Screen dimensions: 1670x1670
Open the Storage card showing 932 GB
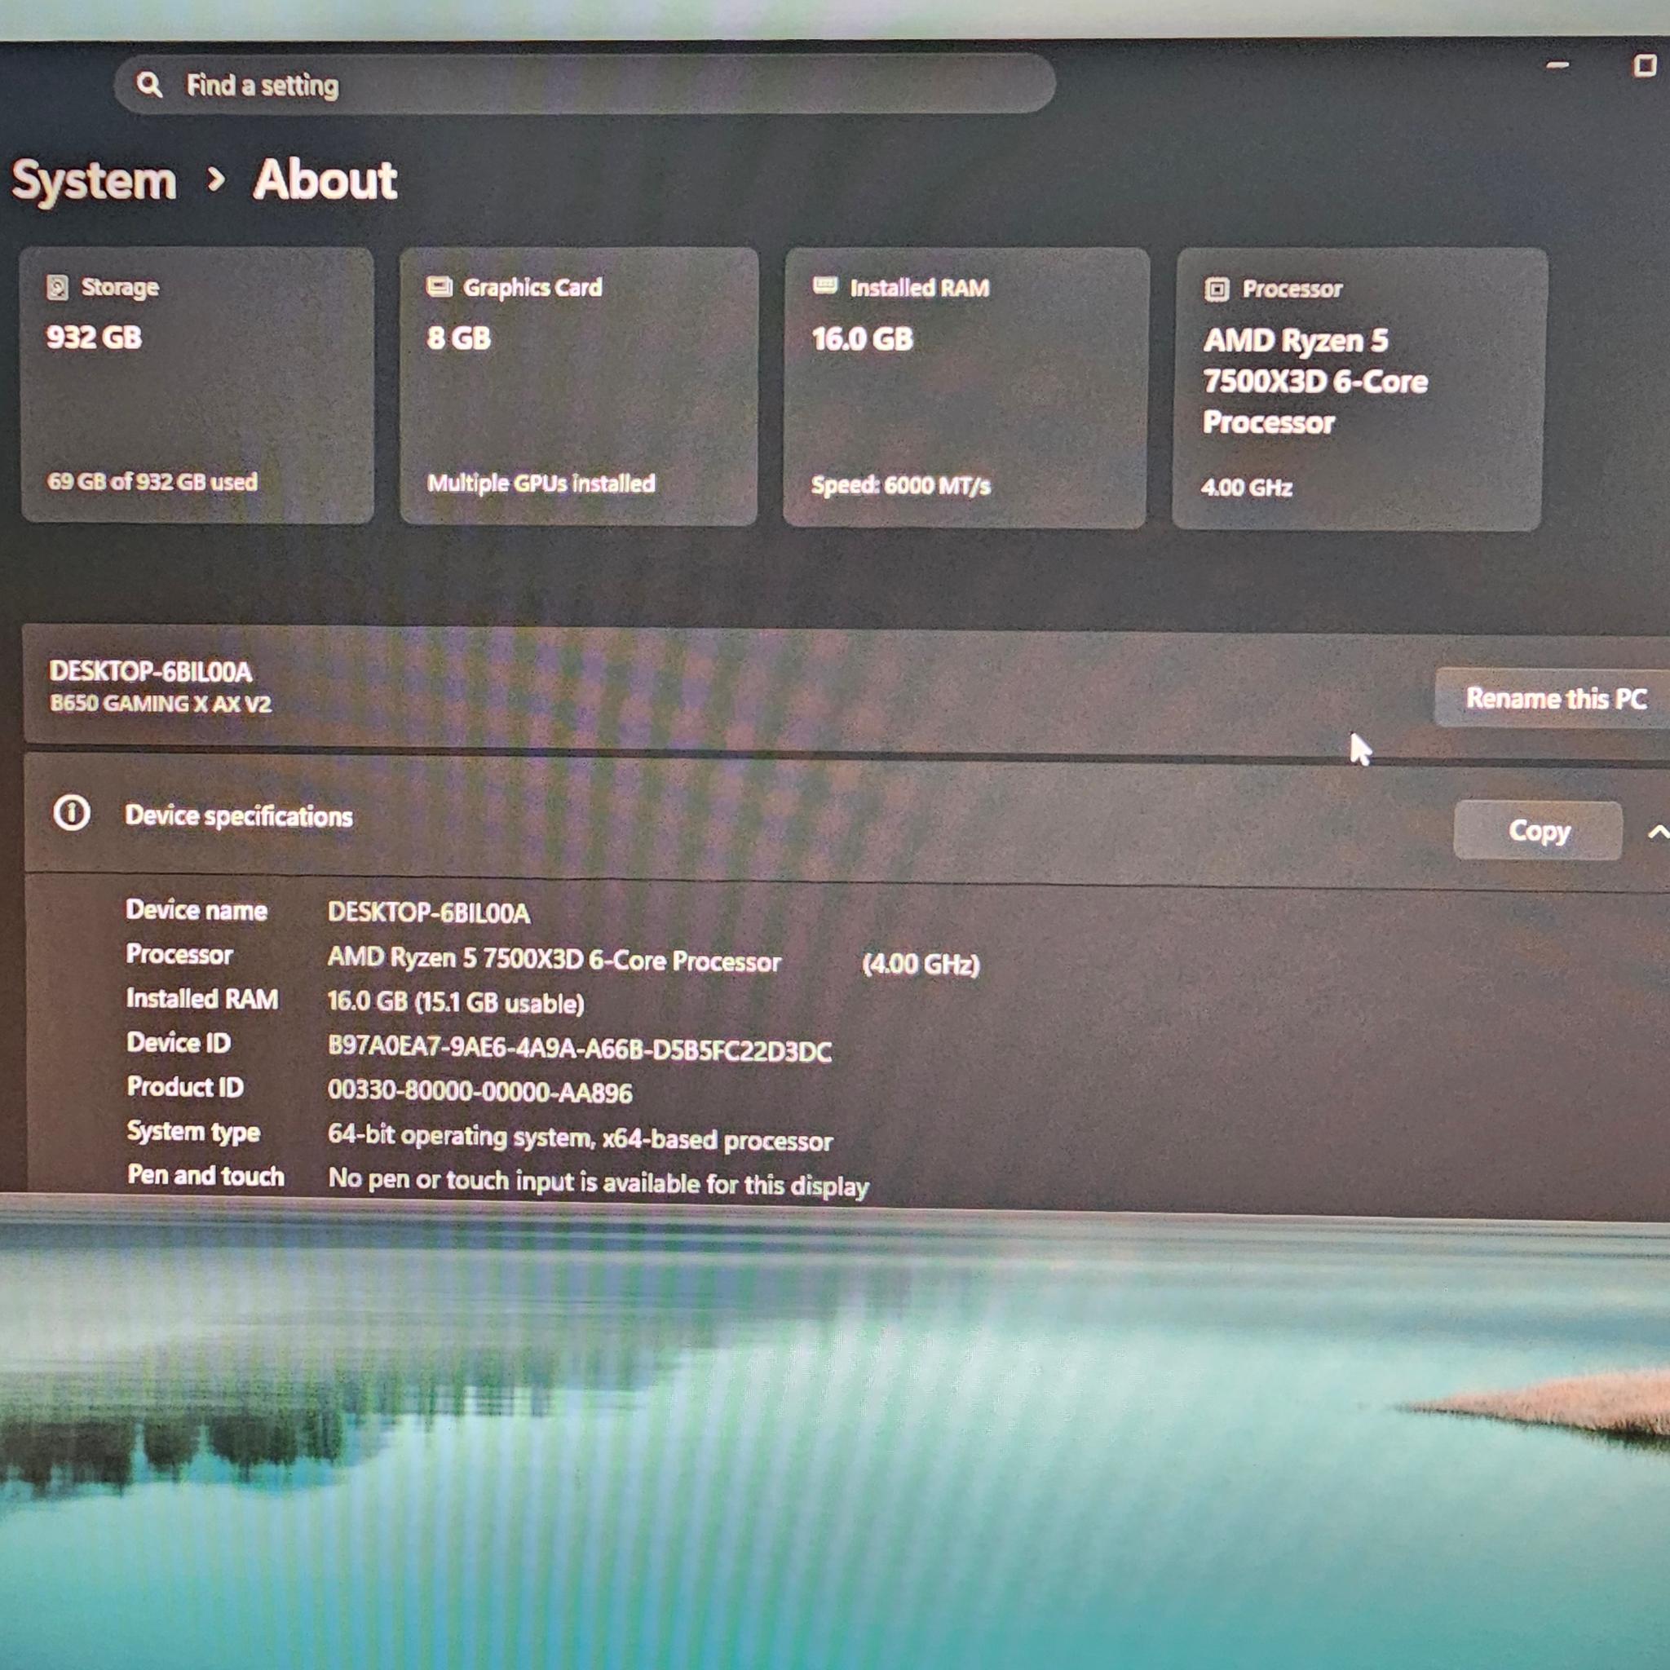(198, 386)
